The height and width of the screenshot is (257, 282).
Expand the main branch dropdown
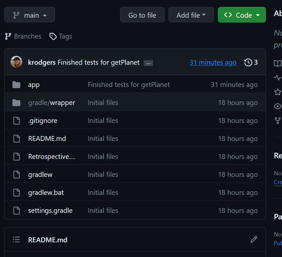tap(29, 15)
